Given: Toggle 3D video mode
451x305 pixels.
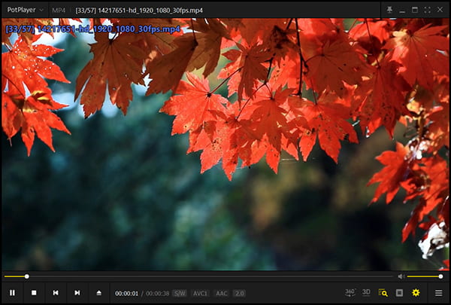Looking at the screenshot, I should click(x=366, y=293).
